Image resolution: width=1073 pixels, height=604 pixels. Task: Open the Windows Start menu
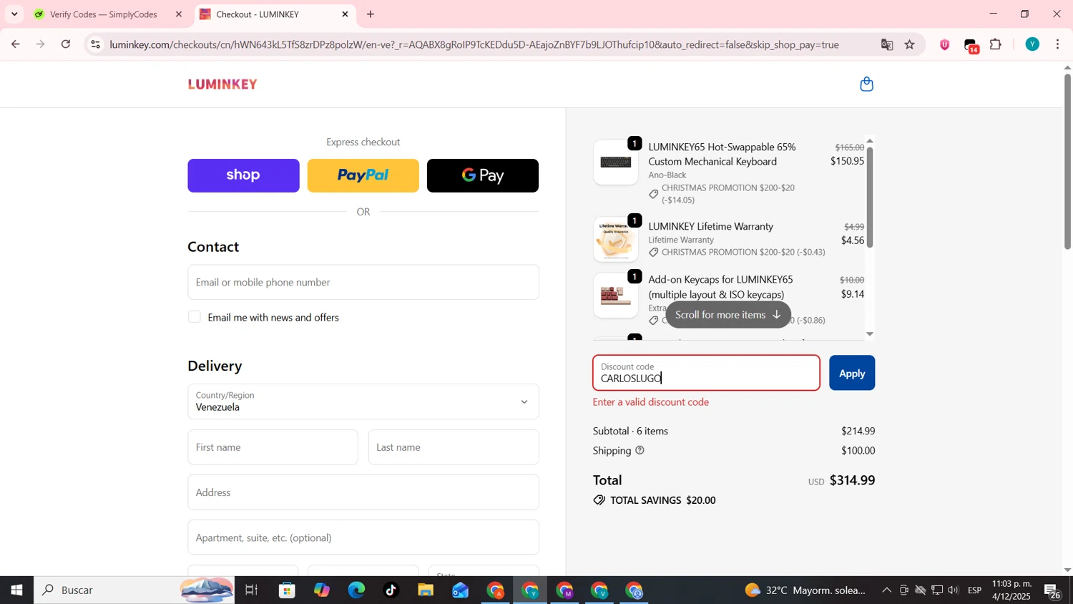(x=16, y=590)
